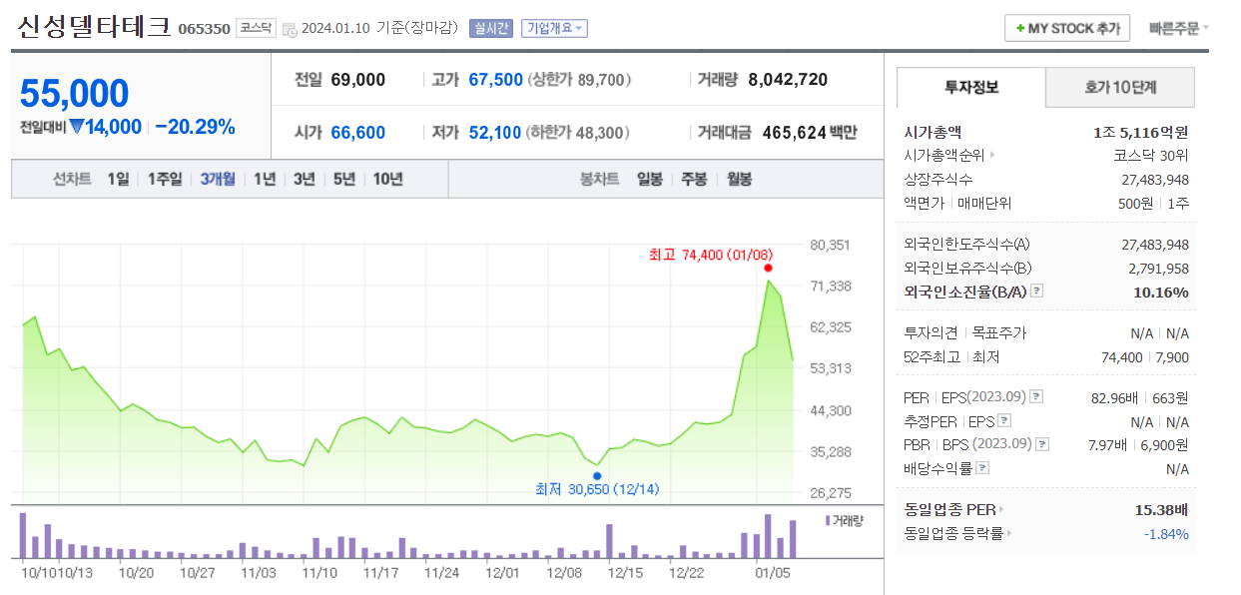
Task: Show the 일봉 candlestick chart
Action: click(650, 179)
